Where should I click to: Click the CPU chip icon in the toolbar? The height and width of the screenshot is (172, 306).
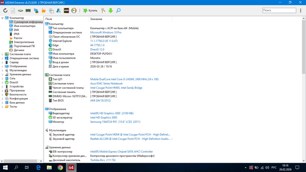coord(20,11)
